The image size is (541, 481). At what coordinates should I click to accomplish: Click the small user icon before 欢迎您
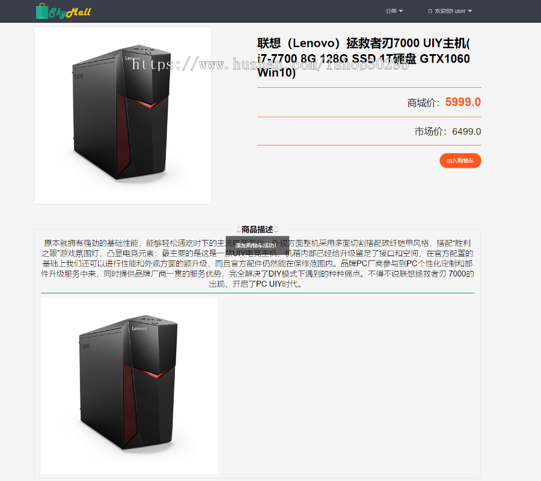(x=430, y=11)
